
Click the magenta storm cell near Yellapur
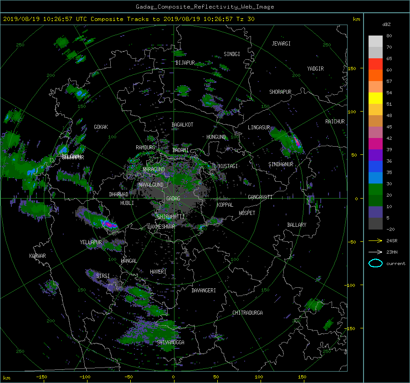click(109, 225)
